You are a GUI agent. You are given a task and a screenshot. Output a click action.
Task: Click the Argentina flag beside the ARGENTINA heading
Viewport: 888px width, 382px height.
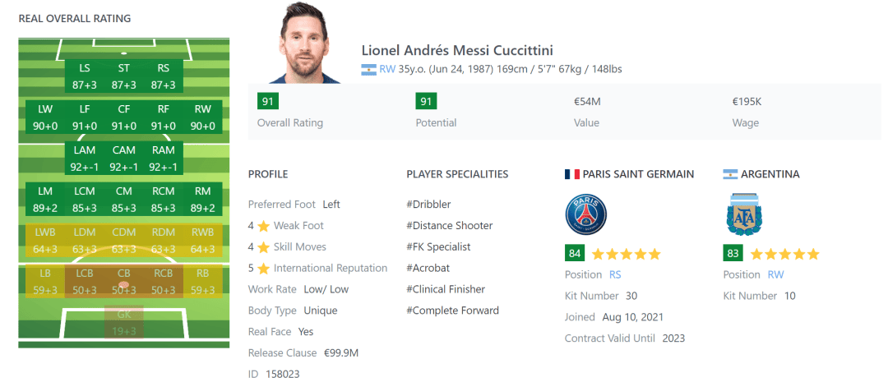(x=730, y=174)
